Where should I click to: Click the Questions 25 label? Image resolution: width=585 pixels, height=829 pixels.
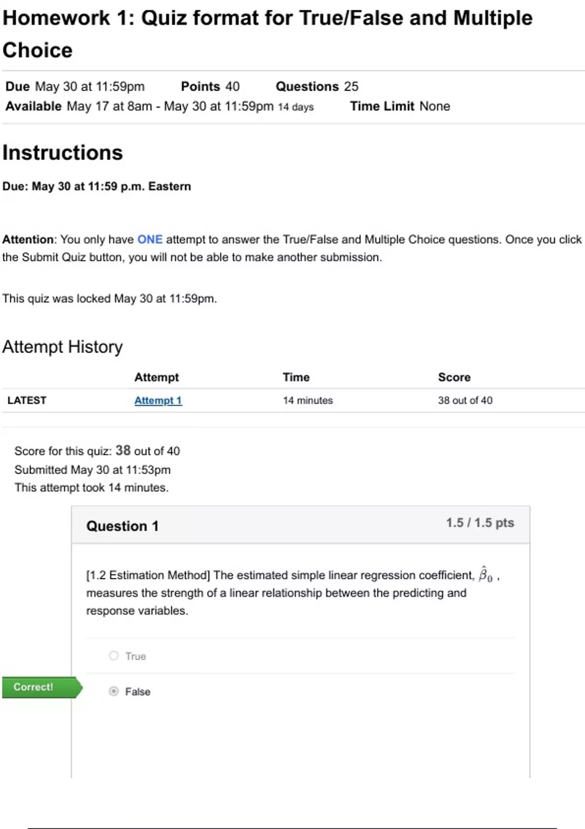(x=317, y=86)
